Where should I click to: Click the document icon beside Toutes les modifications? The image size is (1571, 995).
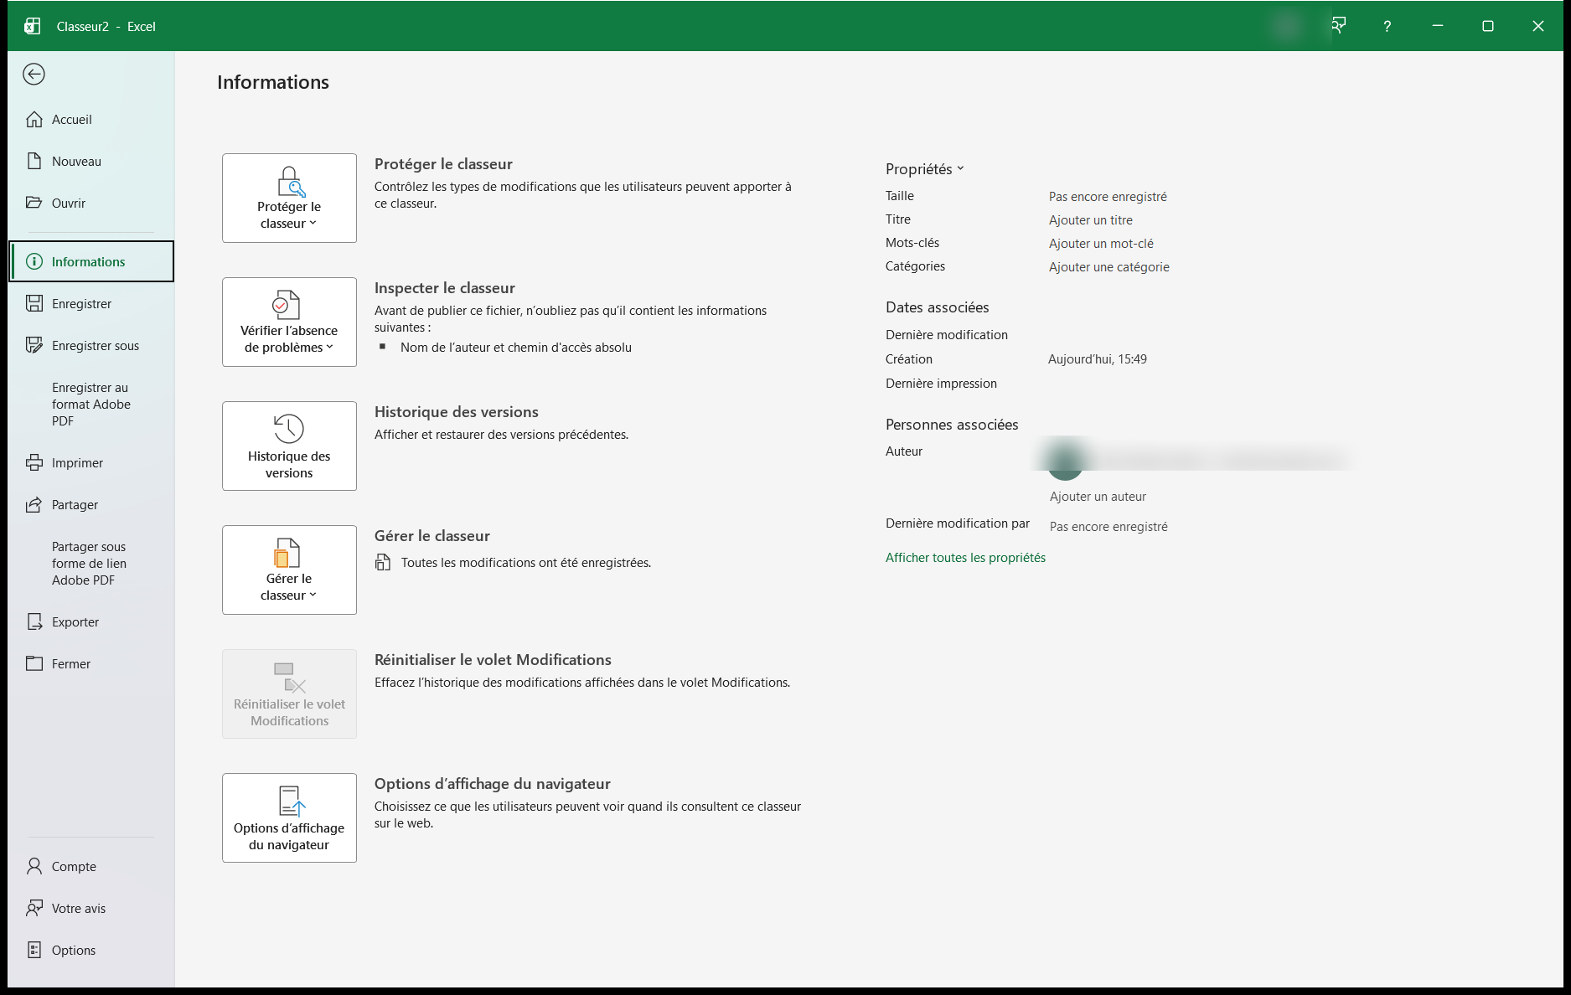[383, 563]
